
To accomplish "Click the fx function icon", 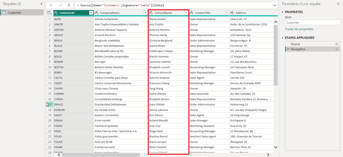I will 69,5.
